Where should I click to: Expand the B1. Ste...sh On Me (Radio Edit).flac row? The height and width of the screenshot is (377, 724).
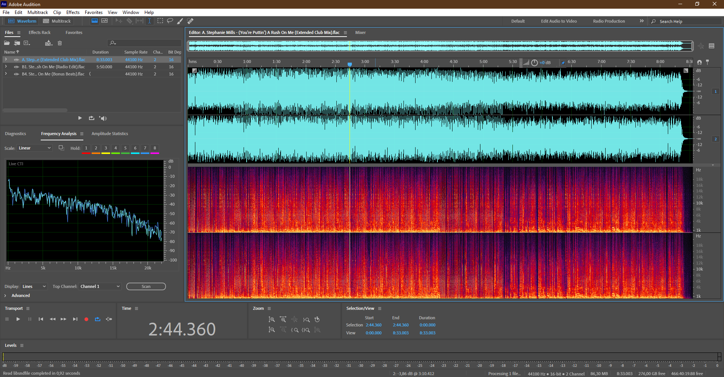[x=6, y=67]
